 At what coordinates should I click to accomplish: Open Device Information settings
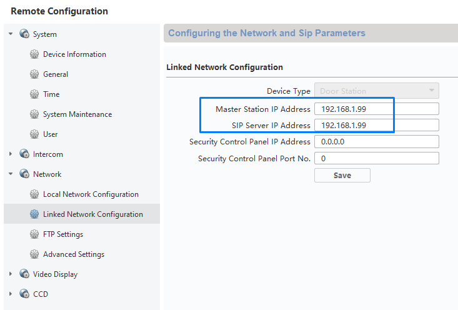74,54
